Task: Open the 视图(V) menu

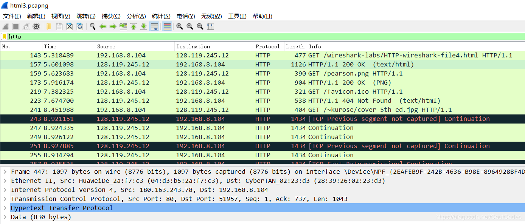Action: pyautogui.click(x=61, y=16)
